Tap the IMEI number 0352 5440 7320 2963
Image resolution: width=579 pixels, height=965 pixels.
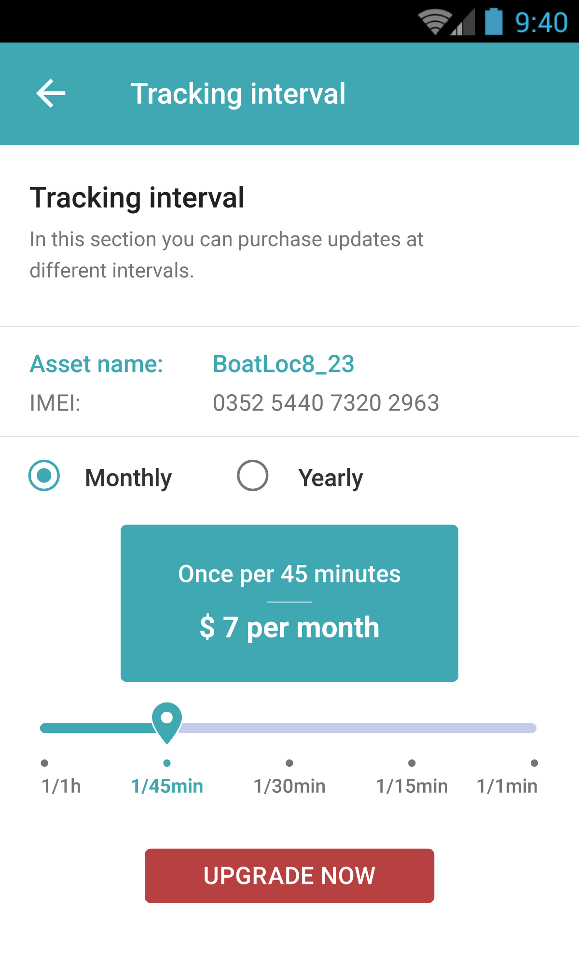point(326,403)
